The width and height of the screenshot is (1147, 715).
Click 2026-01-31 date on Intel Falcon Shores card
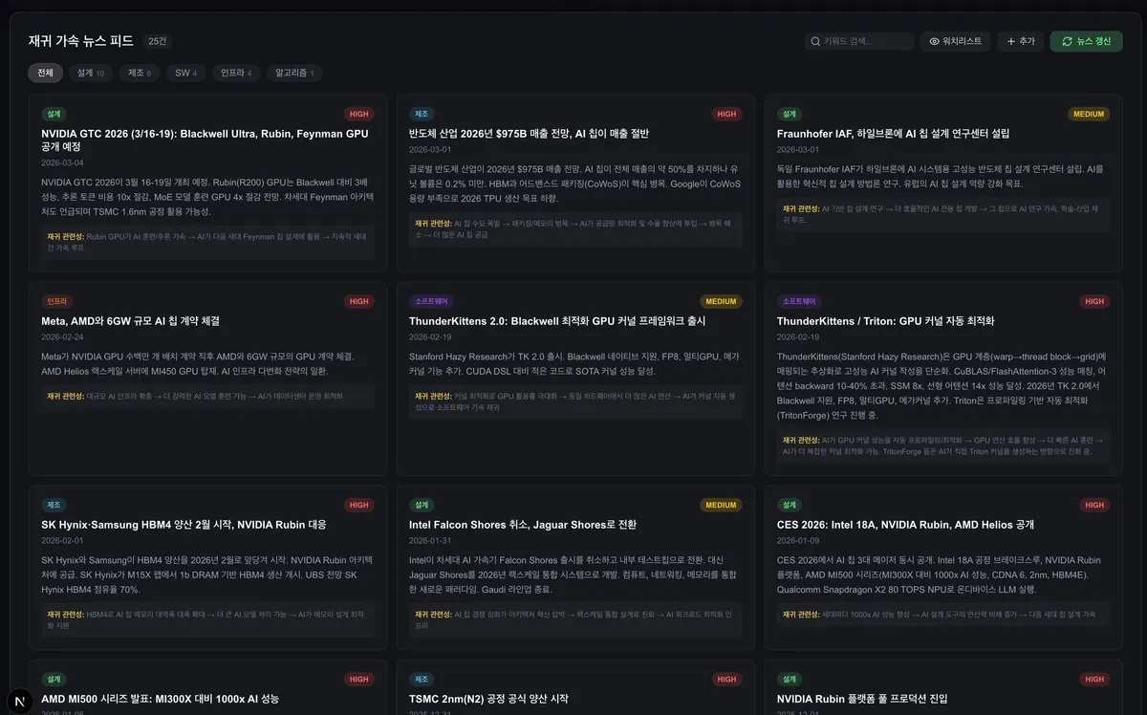(430, 540)
